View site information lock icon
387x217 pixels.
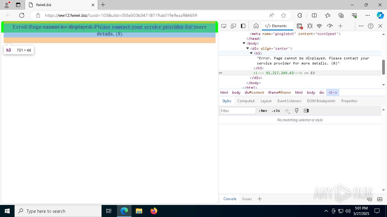38,15
